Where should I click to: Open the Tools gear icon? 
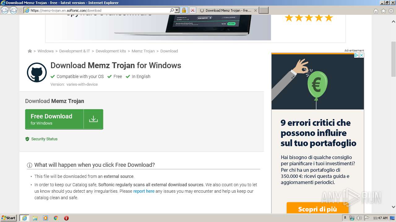(391, 11)
